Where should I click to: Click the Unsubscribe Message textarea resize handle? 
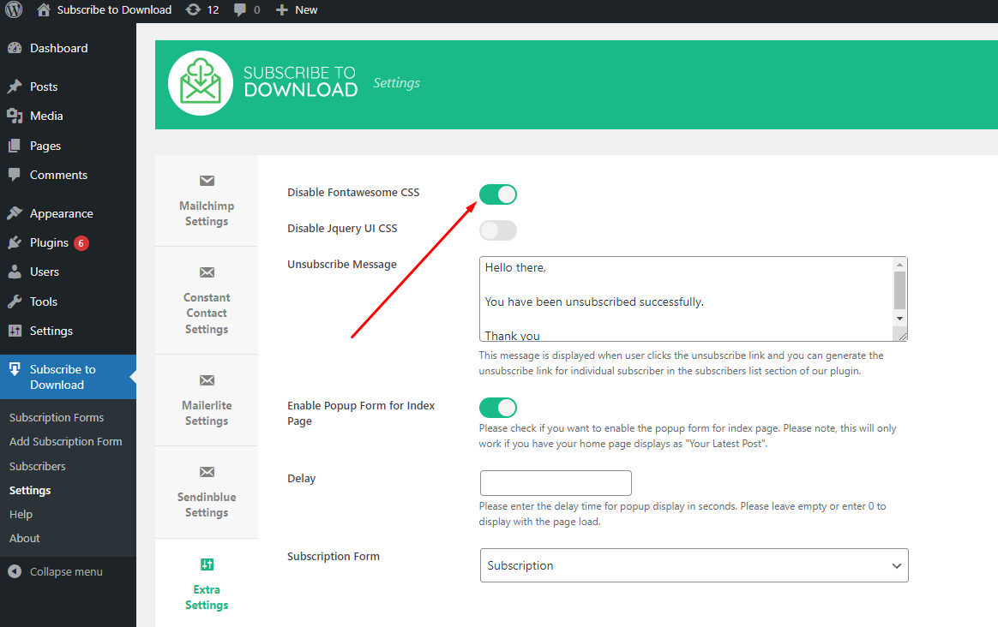(901, 336)
